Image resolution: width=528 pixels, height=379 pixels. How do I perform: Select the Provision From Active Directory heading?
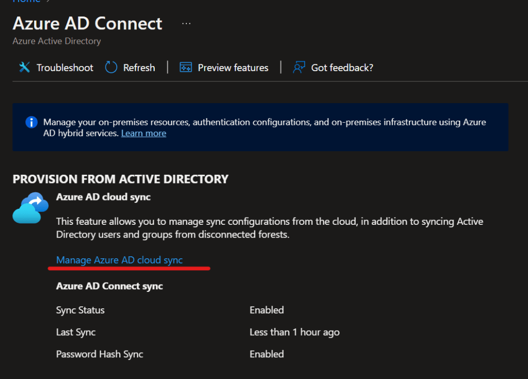(120, 179)
